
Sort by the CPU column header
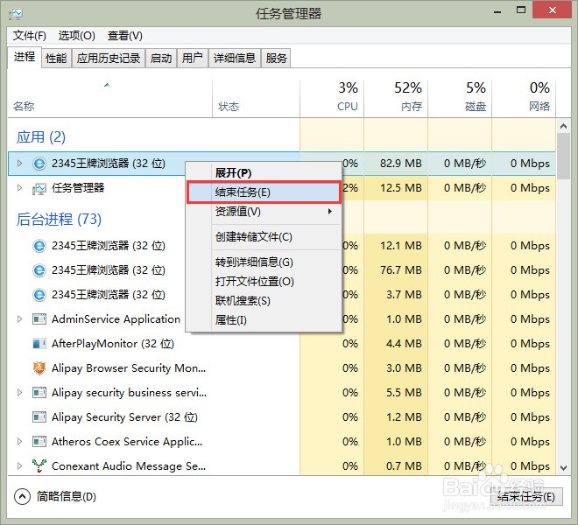point(332,99)
